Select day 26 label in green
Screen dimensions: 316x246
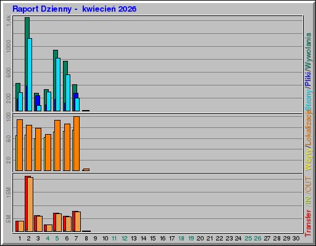[257, 239]
